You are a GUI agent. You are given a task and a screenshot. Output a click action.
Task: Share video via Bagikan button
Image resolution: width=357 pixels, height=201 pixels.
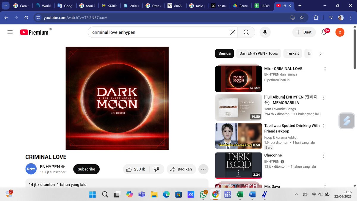point(181,169)
